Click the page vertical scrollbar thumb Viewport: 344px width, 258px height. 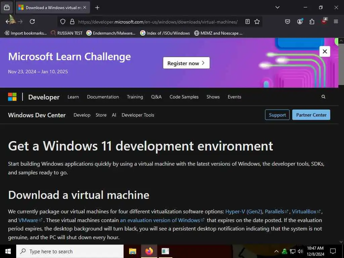pos(341,64)
